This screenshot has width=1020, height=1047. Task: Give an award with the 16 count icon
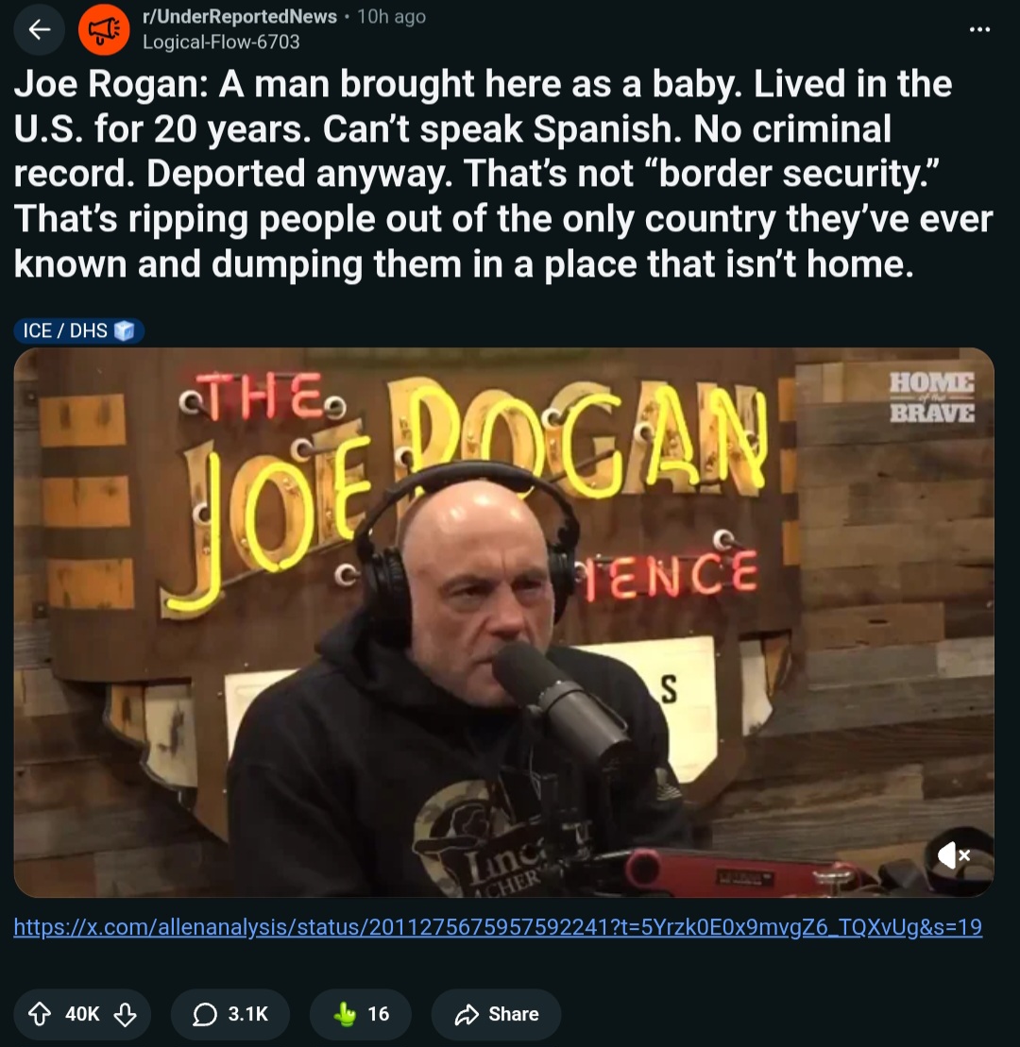[x=361, y=1014]
